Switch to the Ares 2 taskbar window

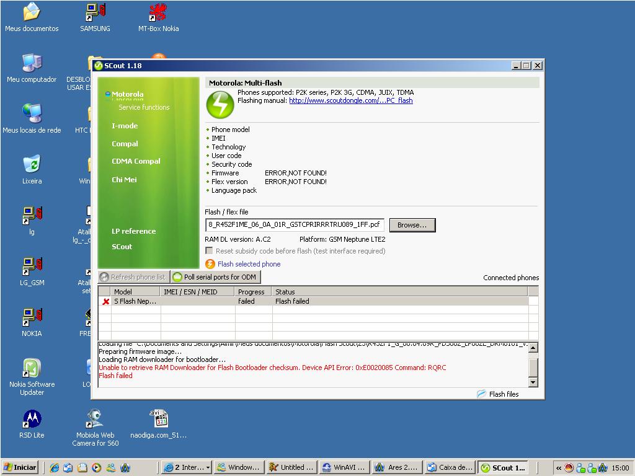(x=397, y=467)
